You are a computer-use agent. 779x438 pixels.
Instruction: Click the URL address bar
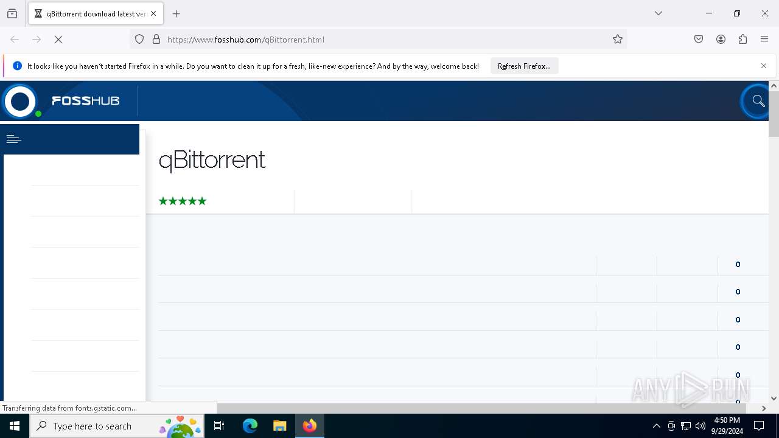coord(377,40)
